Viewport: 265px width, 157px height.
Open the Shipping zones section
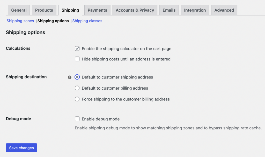tap(20, 21)
